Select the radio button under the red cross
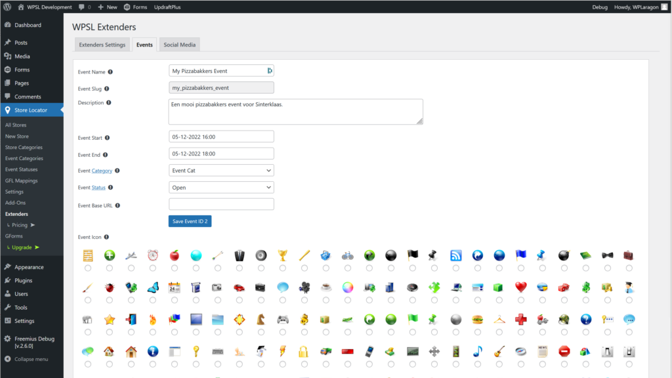Image resolution: width=672 pixels, height=378 pixels. pos(520,332)
